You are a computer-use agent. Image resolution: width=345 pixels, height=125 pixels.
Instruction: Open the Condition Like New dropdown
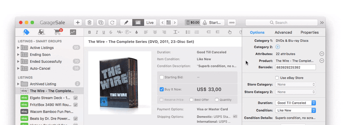pos(295,110)
